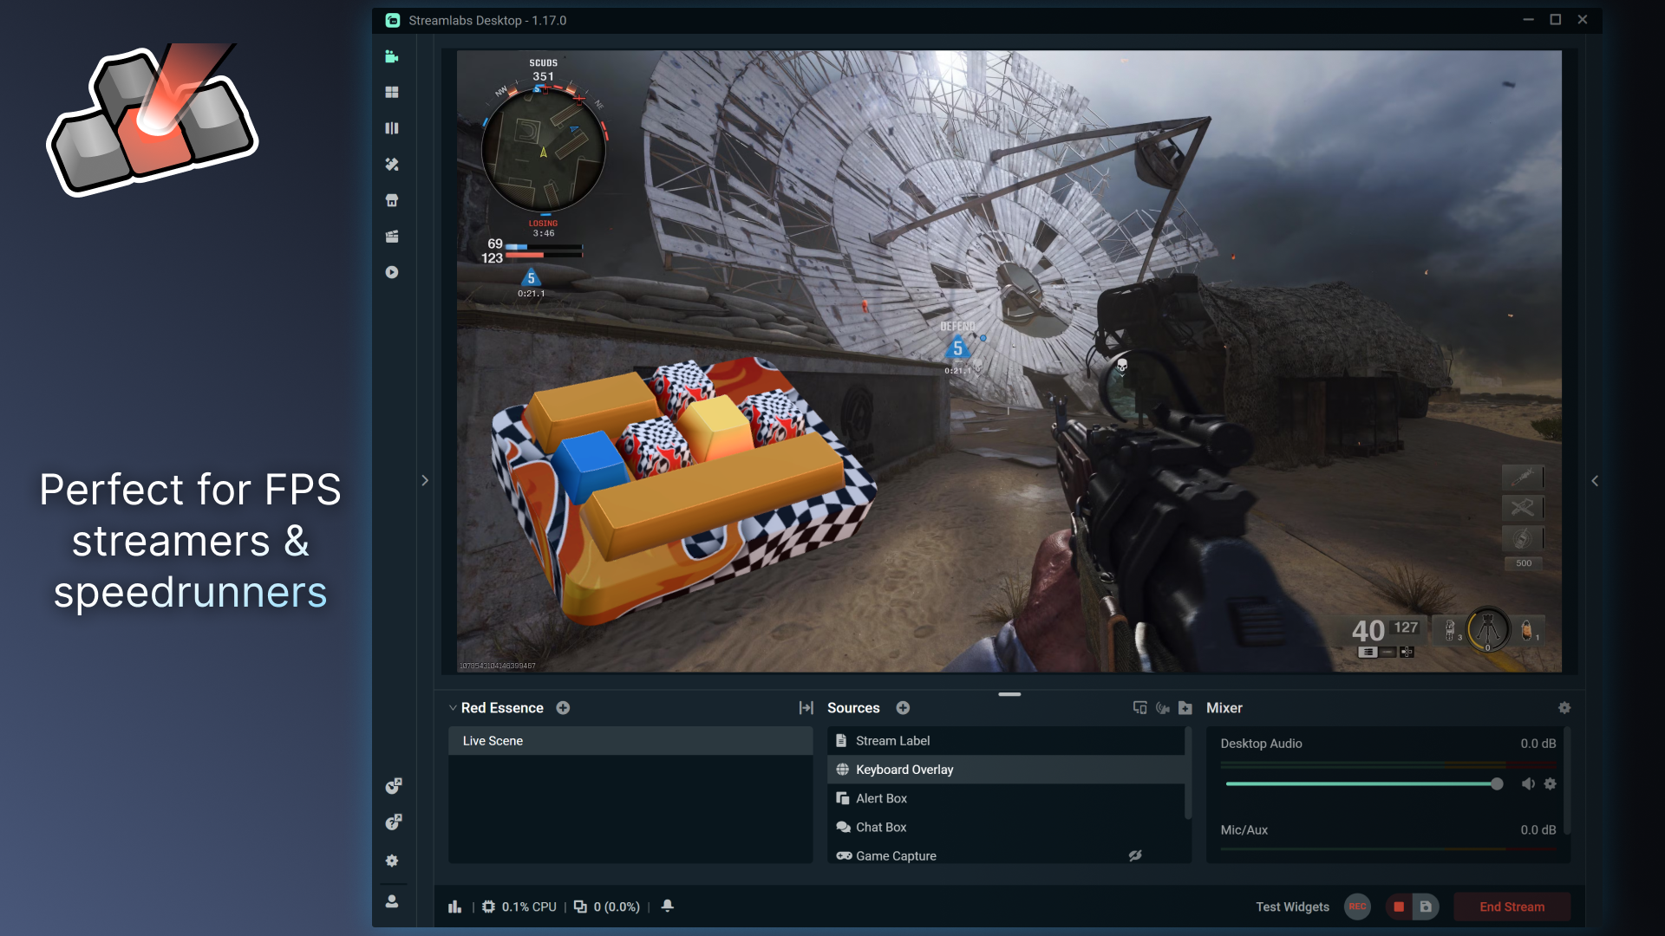
Task: Open the layout grid icon in sidebar
Action: 392,92
